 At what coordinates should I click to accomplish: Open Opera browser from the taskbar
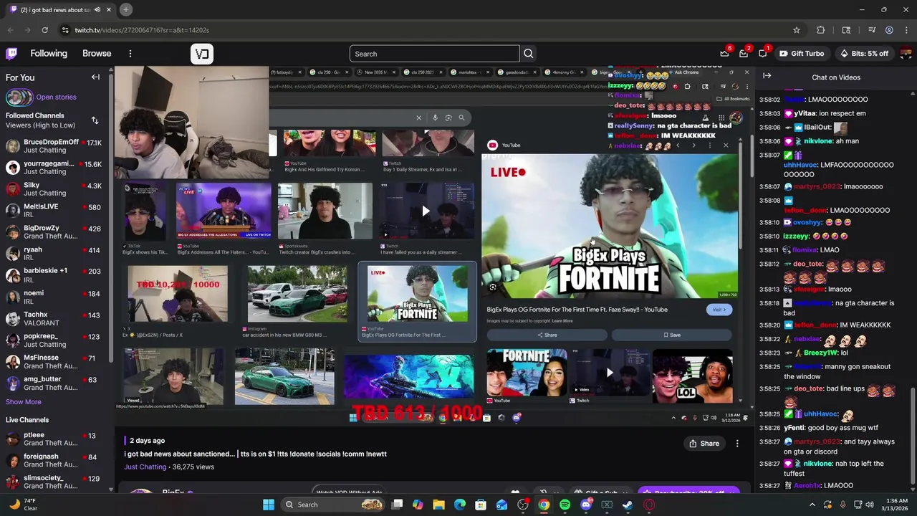tap(649, 505)
